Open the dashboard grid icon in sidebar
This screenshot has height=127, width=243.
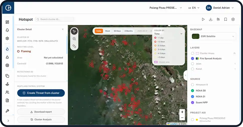(7, 22)
